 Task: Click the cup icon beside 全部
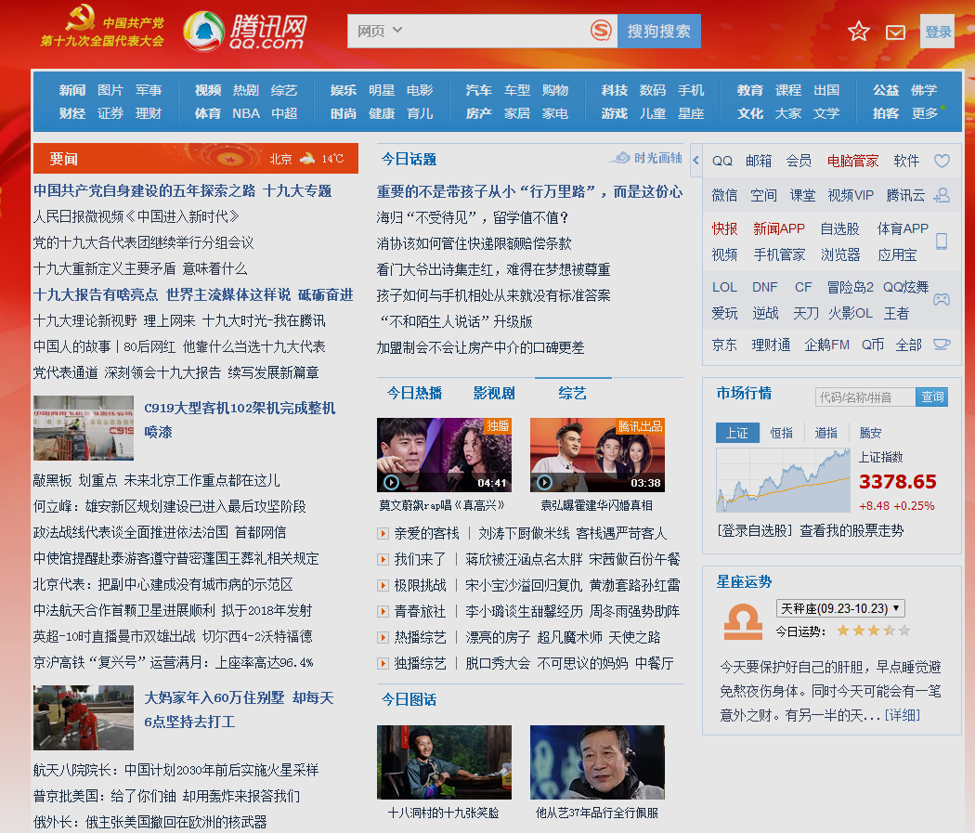pyautogui.click(x=942, y=345)
